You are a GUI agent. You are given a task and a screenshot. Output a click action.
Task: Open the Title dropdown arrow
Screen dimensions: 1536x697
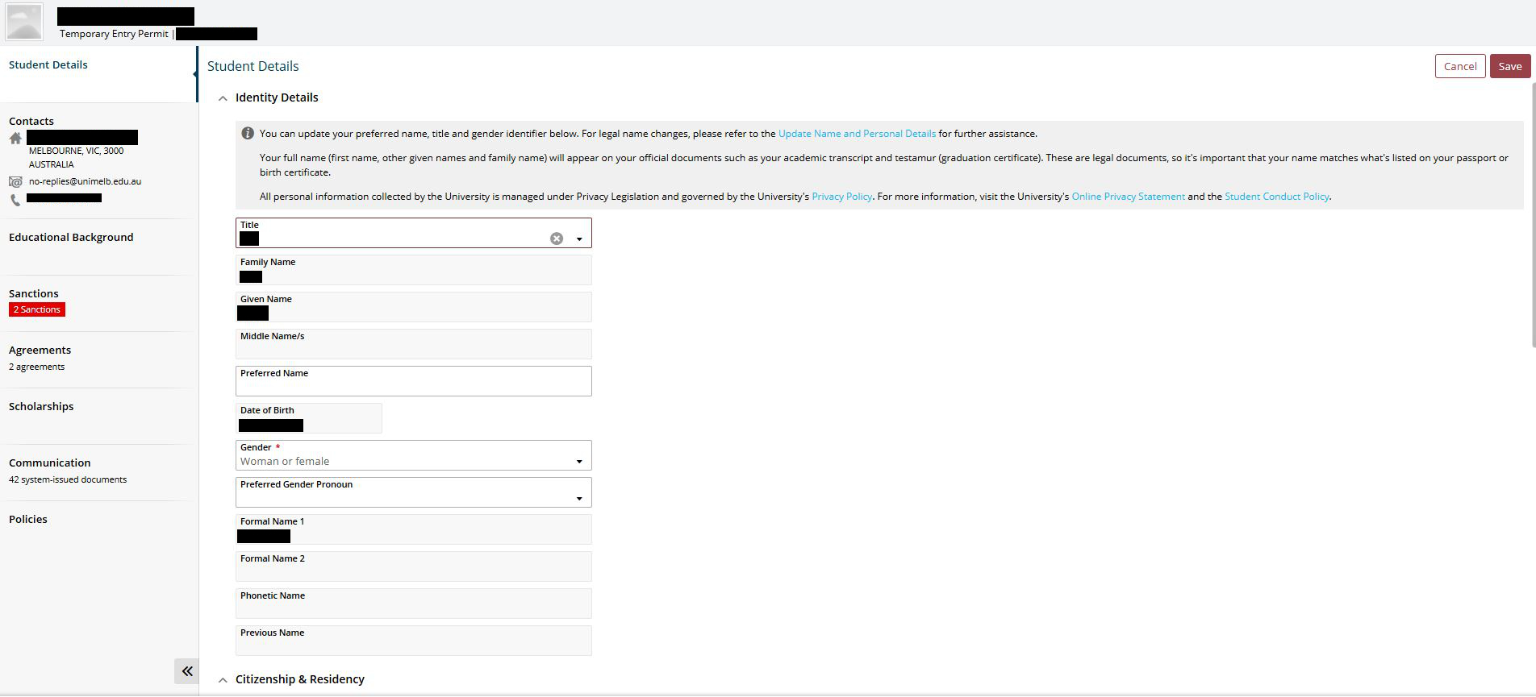[579, 239]
